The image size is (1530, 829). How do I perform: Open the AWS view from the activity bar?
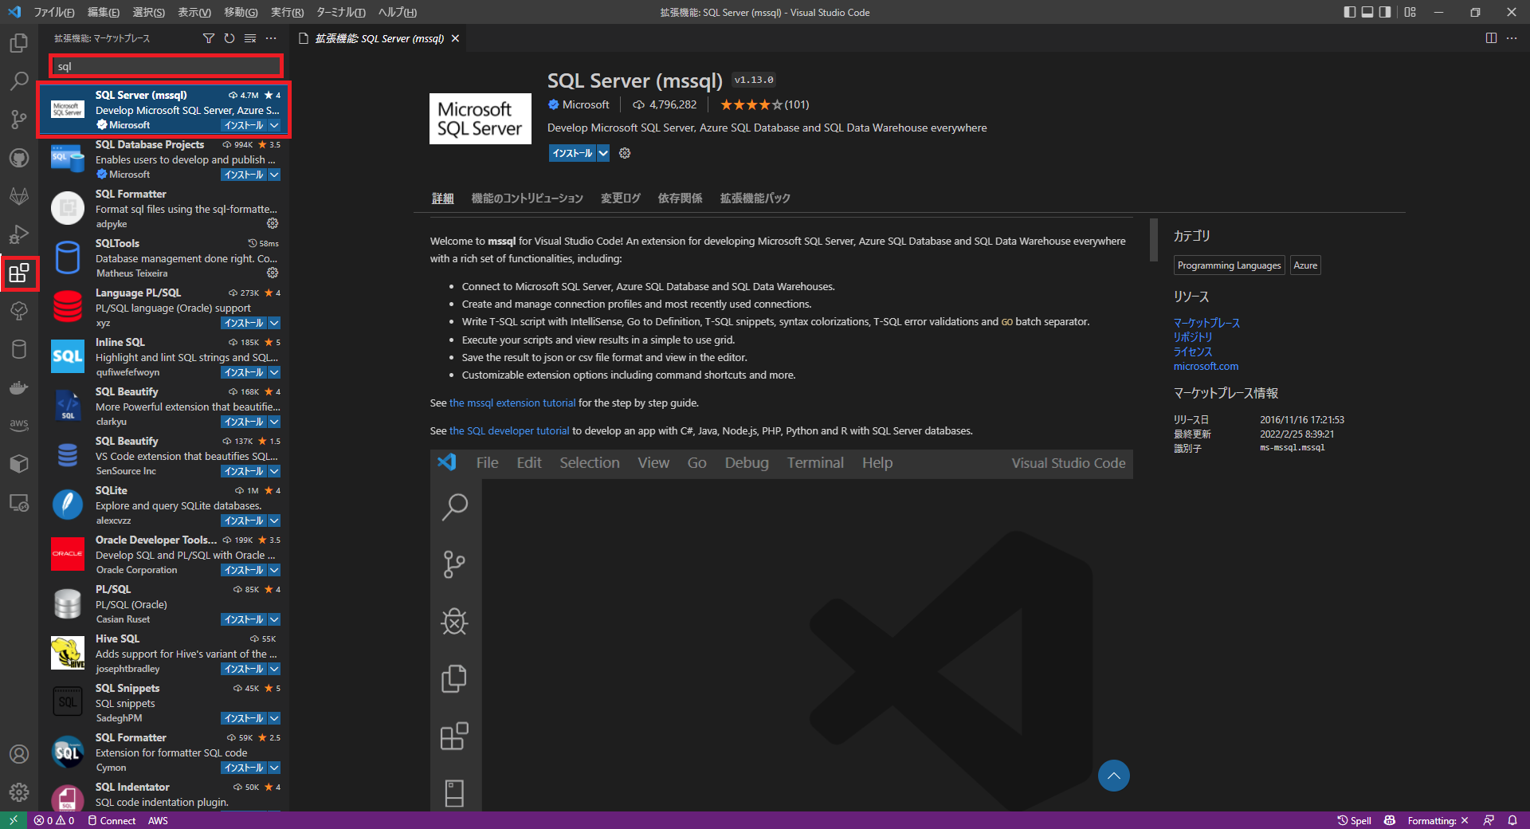tap(18, 425)
